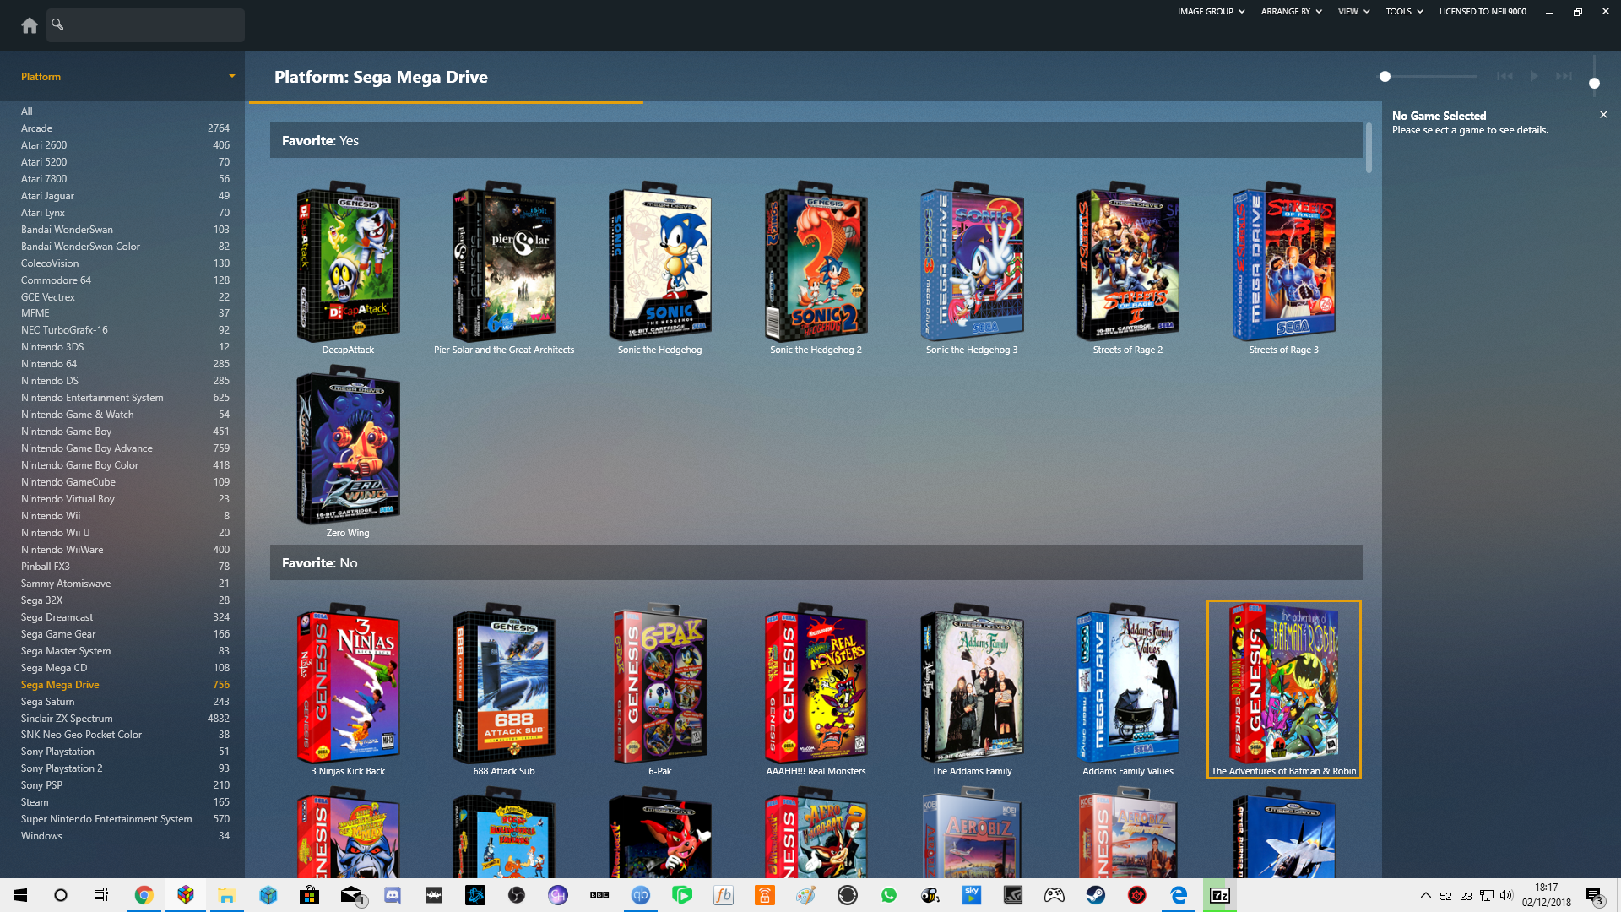Screen dimensions: 1621x912
Task: Open Microsoft Edge from the taskbar
Action: pos(1179,895)
